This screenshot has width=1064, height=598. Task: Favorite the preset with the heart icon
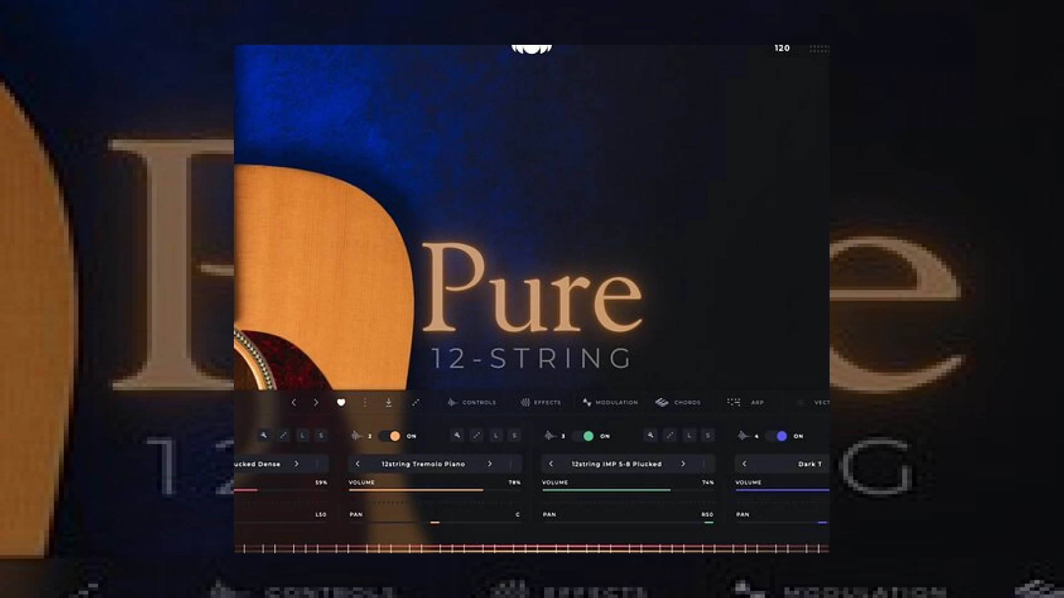pyautogui.click(x=341, y=403)
